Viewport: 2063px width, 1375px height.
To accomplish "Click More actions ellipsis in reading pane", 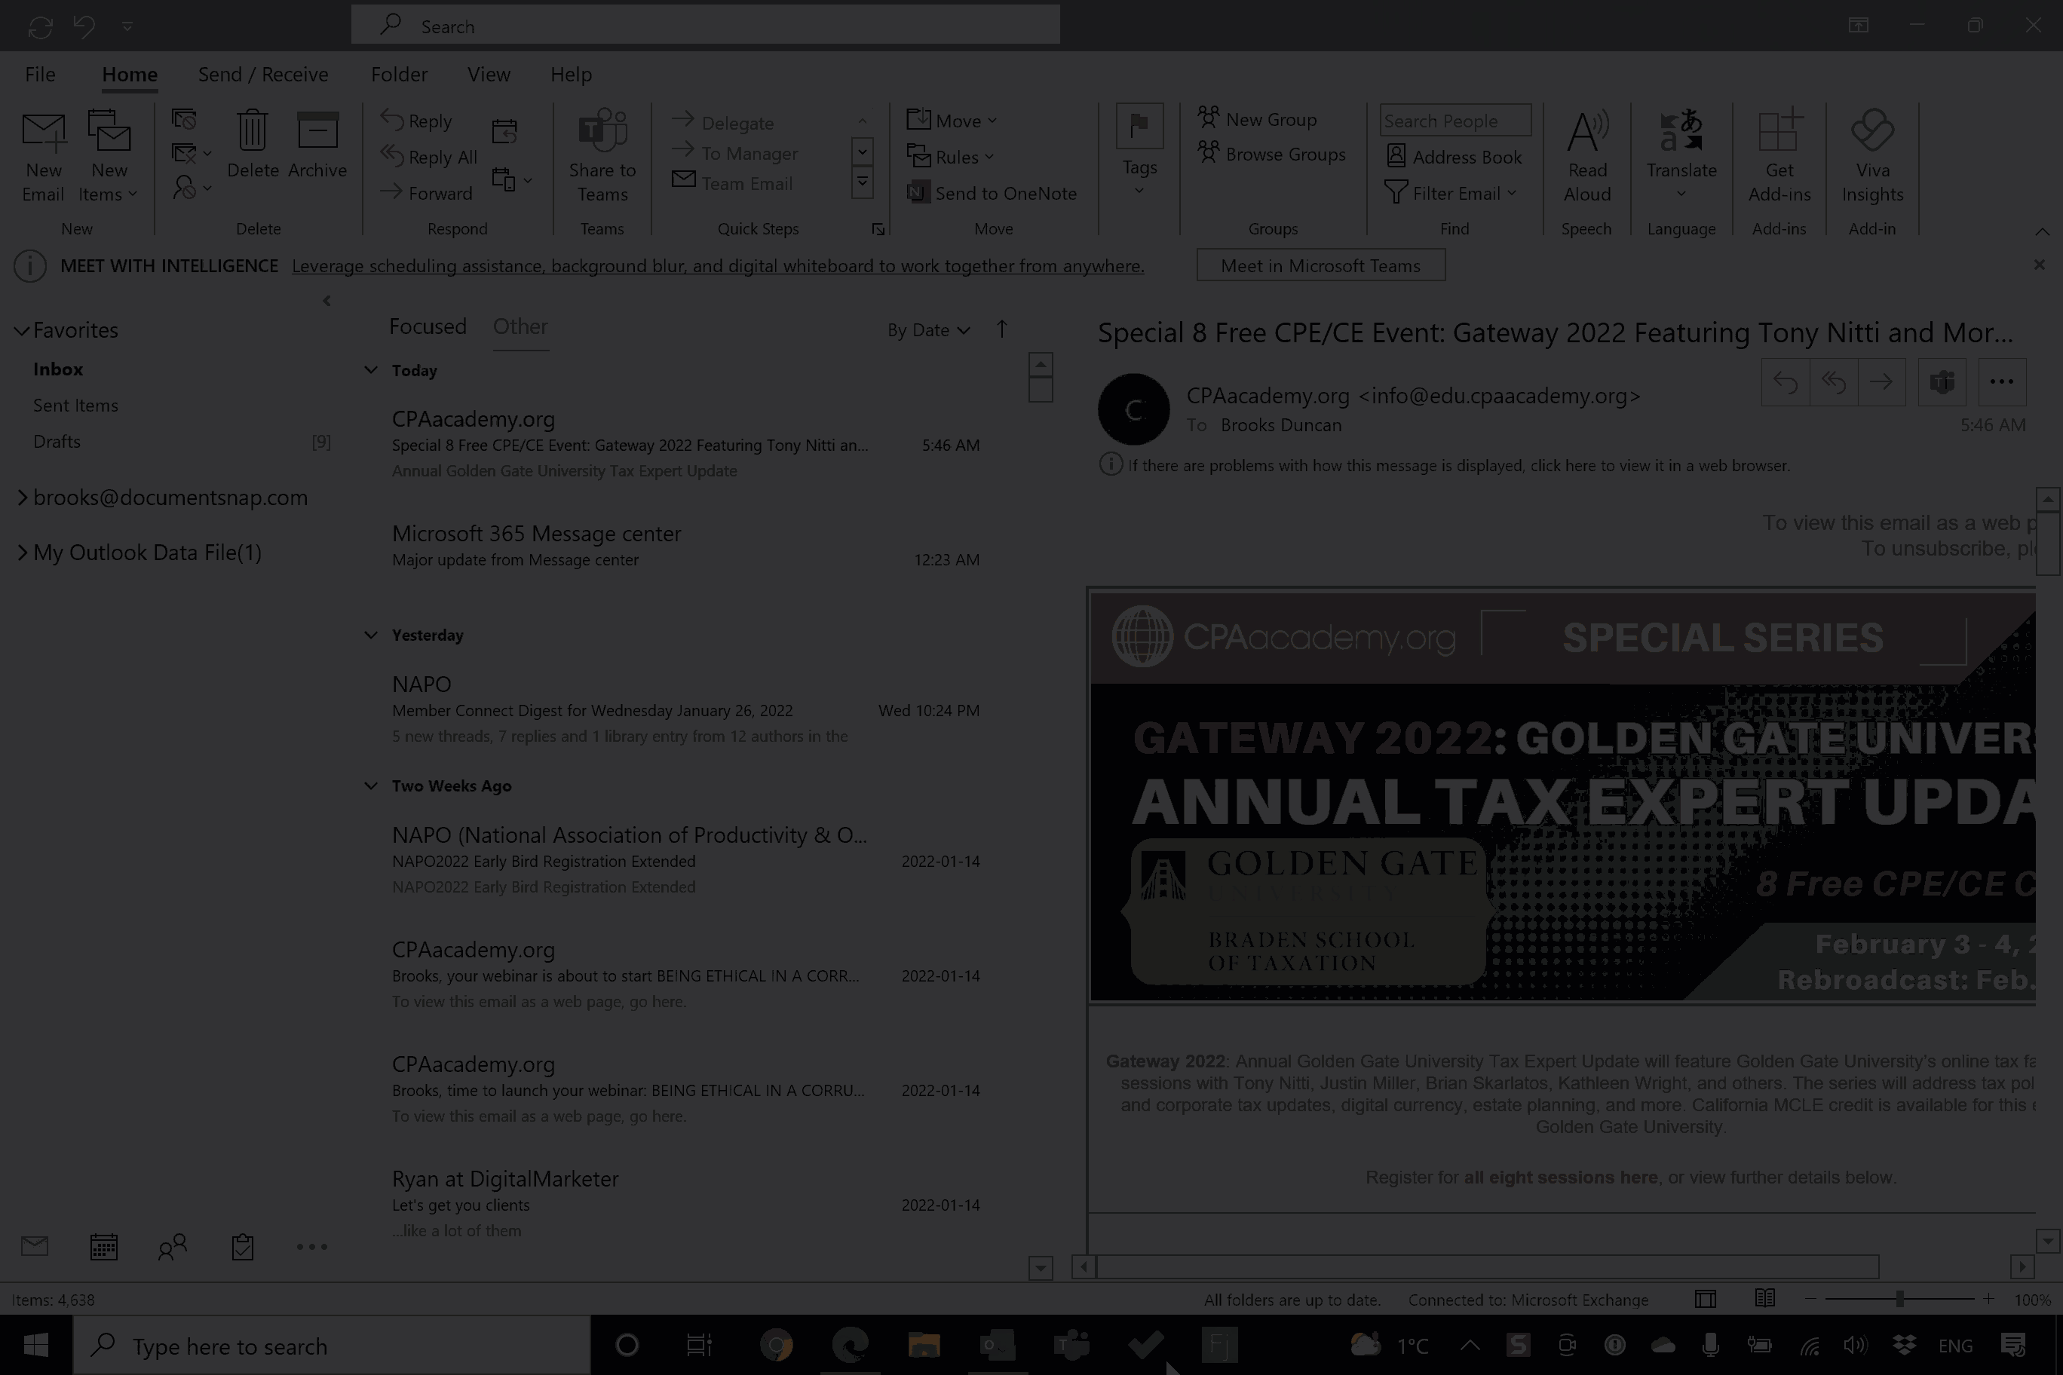I will 2000,381.
